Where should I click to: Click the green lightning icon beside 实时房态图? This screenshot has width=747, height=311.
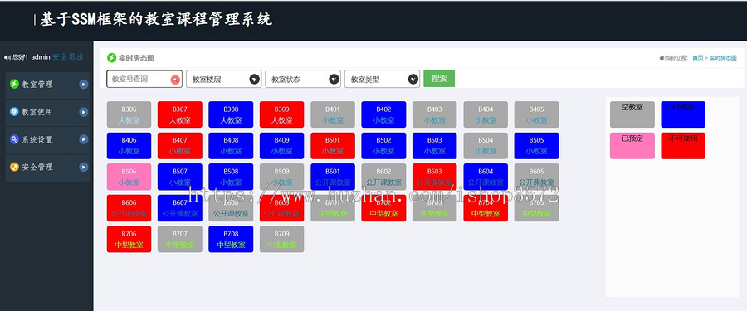(x=111, y=58)
